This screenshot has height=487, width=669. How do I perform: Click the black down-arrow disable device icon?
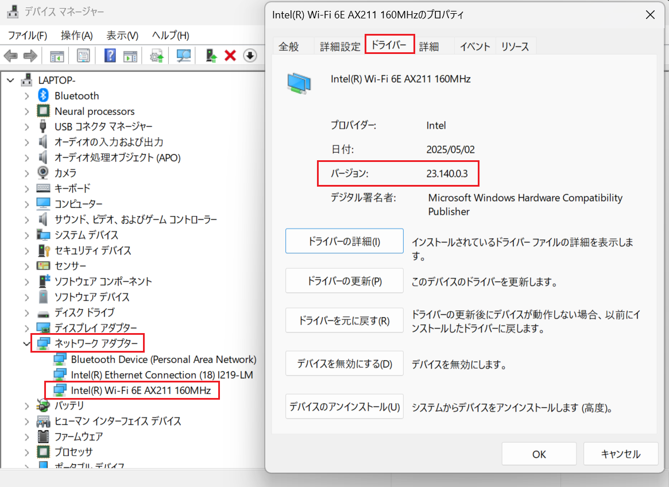250,56
